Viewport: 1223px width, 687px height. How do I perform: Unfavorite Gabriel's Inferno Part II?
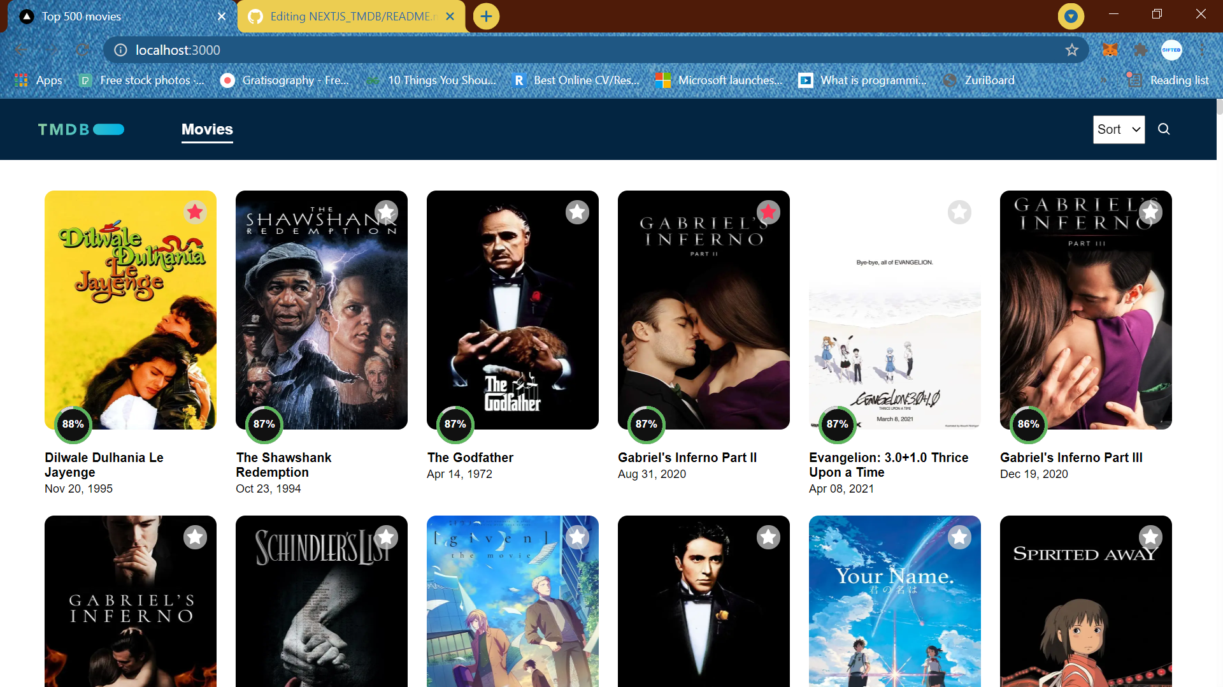click(x=768, y=212)
